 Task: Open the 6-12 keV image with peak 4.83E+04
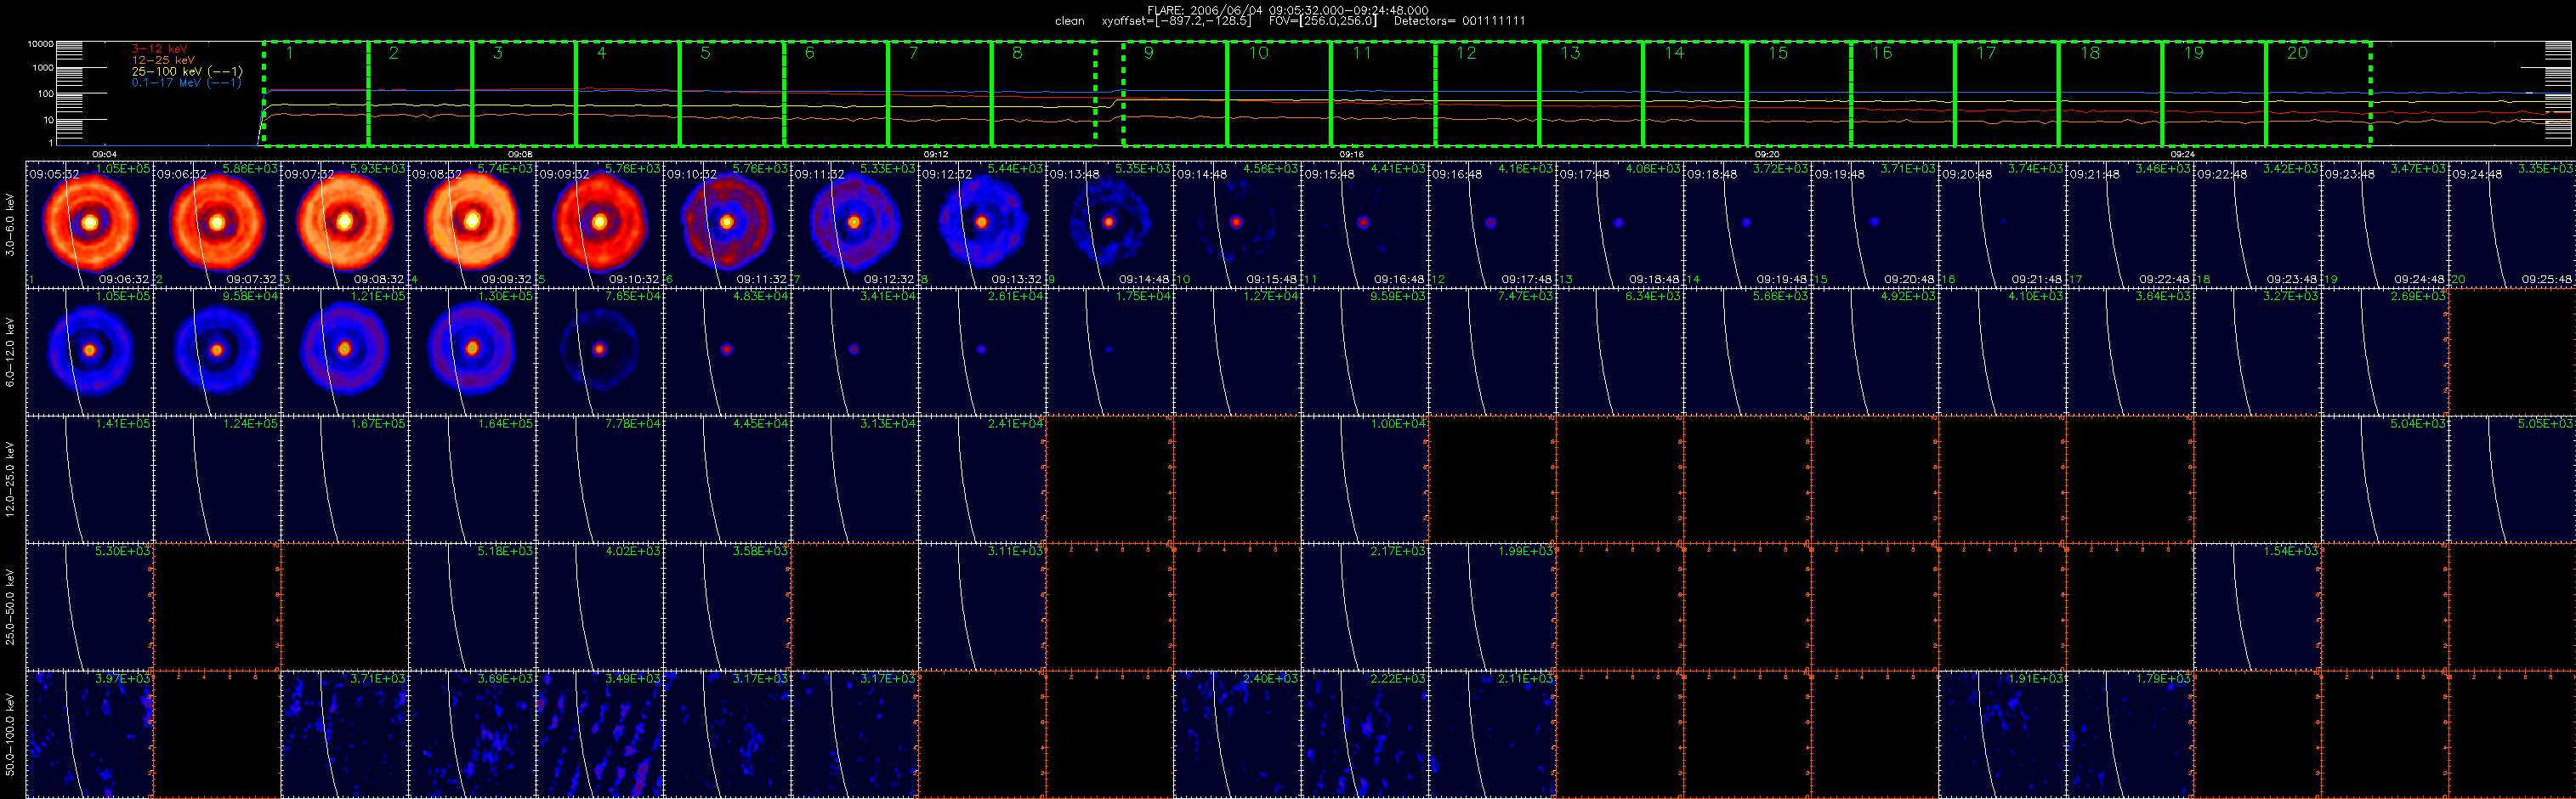pyautogui.click(x=727, y=352)
